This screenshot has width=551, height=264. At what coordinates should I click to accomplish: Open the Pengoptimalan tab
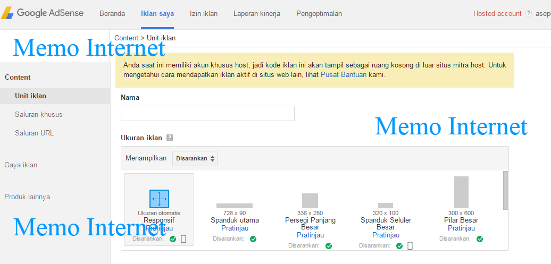(319, 14)
